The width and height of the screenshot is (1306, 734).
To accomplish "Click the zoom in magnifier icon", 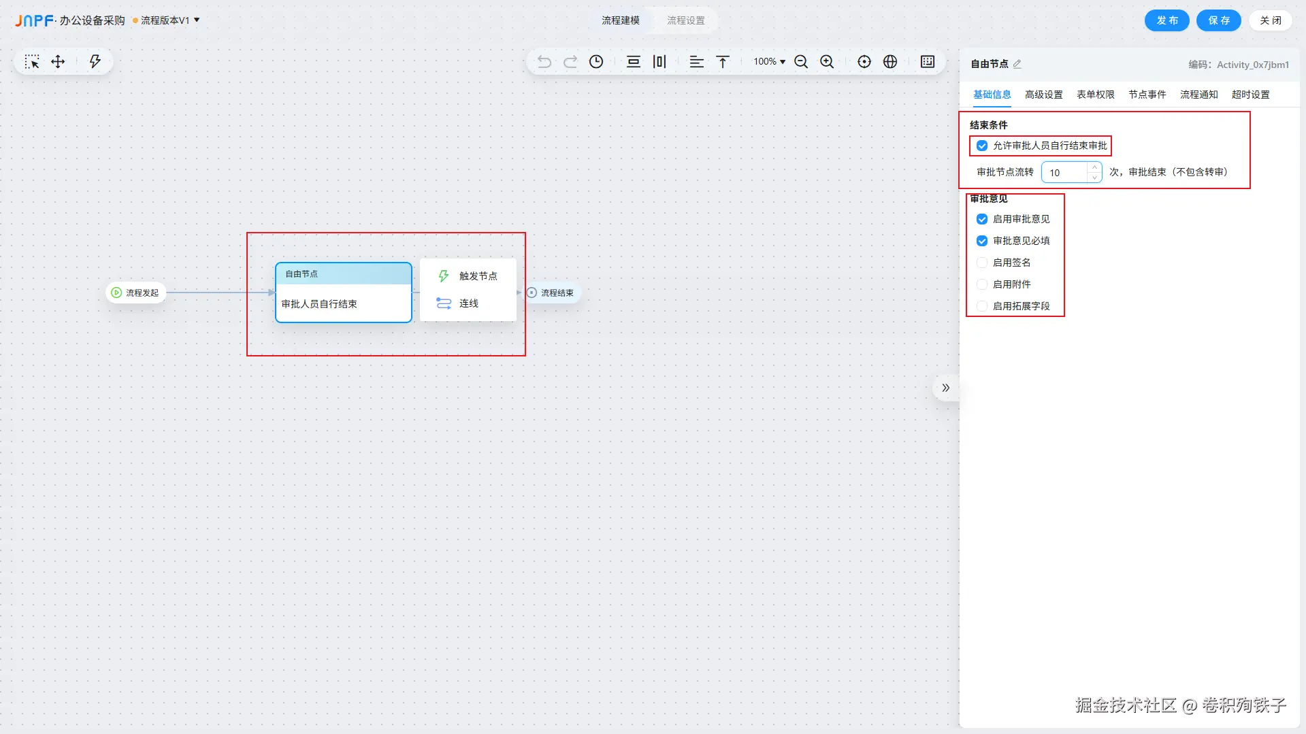I will [x=827, y=62].
